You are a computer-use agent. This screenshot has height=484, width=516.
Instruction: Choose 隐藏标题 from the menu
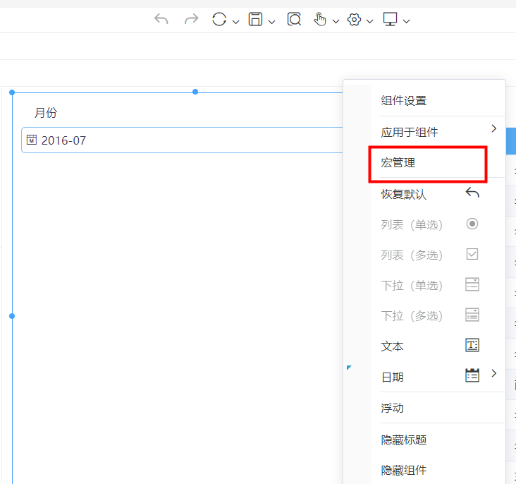pyautogui.click(x=404, y=440)
